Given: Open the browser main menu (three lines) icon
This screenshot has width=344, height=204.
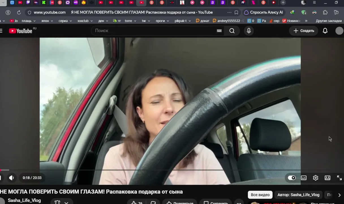Looking at the screenshot, I should coord(314,3).
